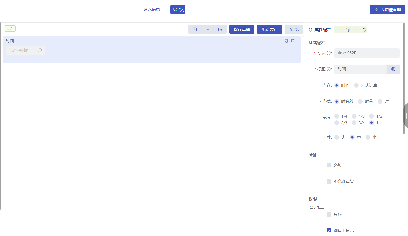Select size 大
This screenshot has height=236, width=408.
337,137
